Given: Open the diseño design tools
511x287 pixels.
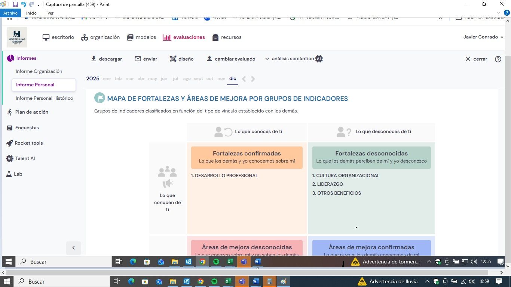Looking at the screenshot, I should (x=173, y=59).
